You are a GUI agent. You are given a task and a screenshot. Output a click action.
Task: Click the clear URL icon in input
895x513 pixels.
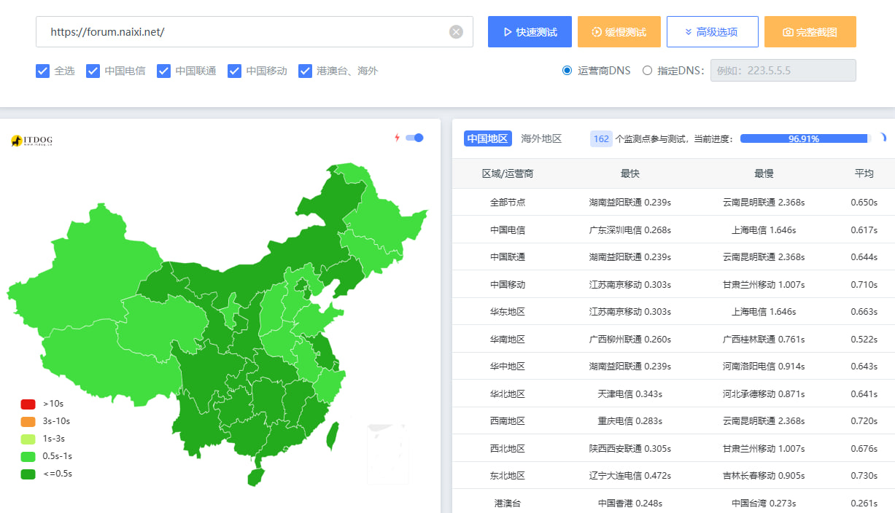coord(456,32)
